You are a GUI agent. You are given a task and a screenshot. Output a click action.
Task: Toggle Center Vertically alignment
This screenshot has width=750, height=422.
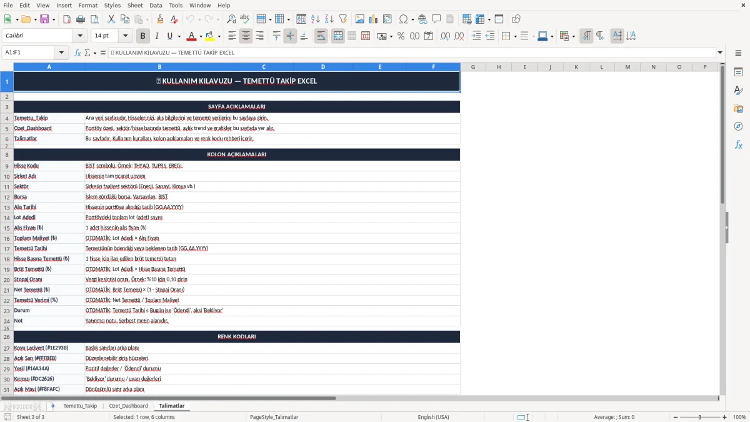click(x=290, y=36)
